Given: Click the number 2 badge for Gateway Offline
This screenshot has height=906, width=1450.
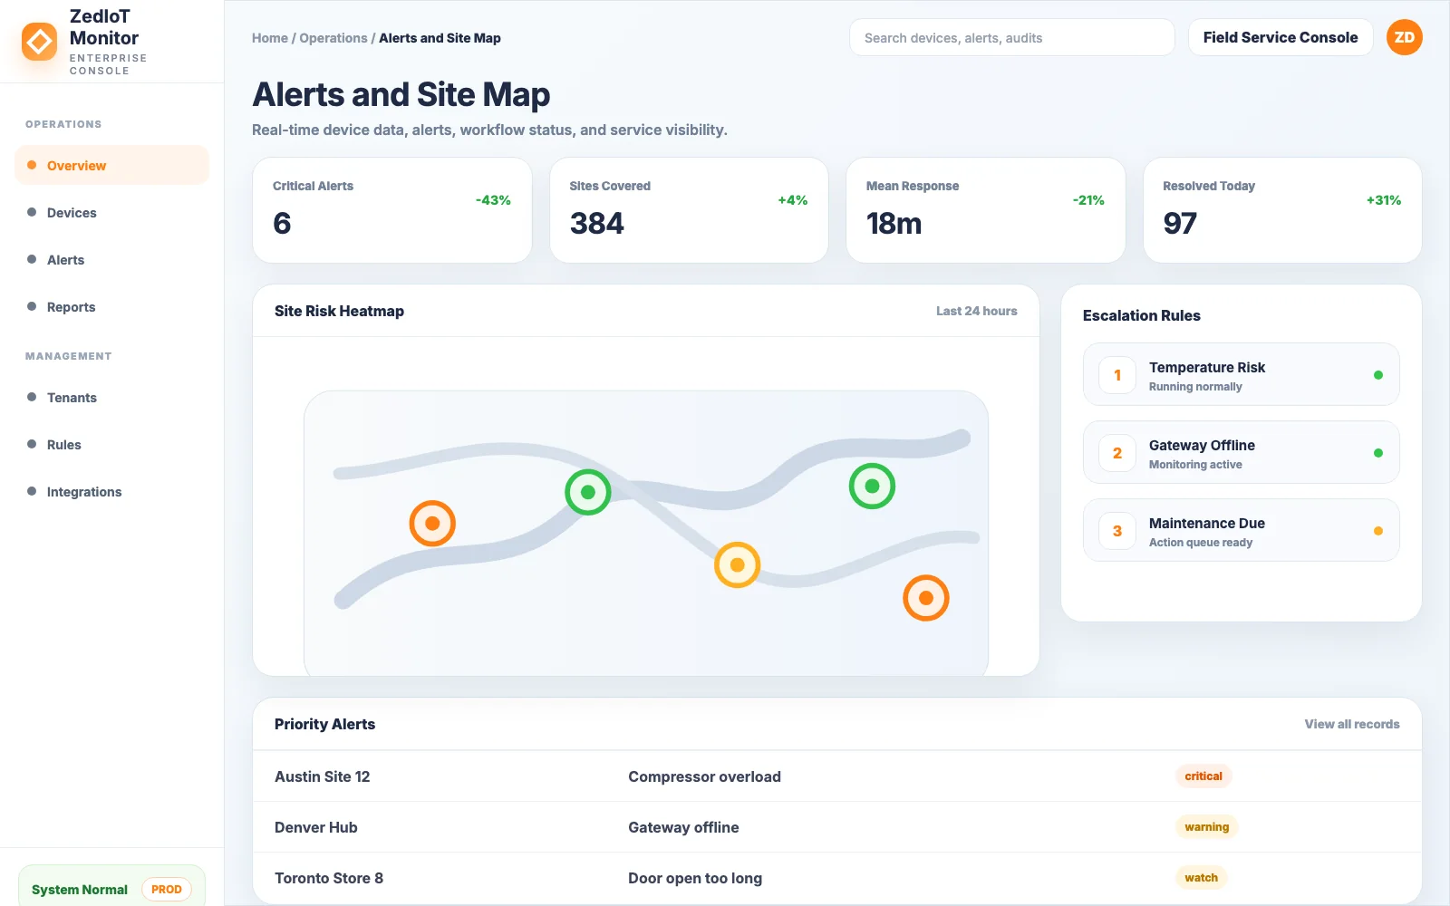Looking at the screenshot, I should click(x=1117, y=453).
